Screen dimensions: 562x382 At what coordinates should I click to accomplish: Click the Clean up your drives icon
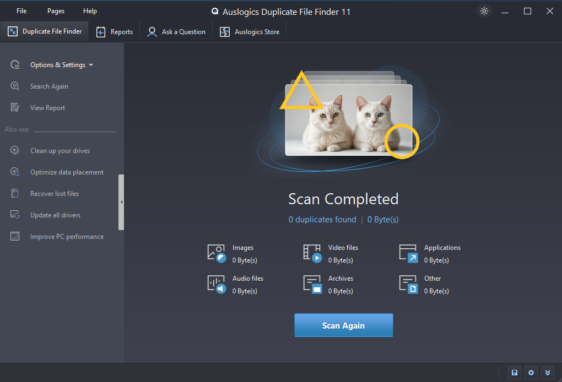[x=15, y=150]
